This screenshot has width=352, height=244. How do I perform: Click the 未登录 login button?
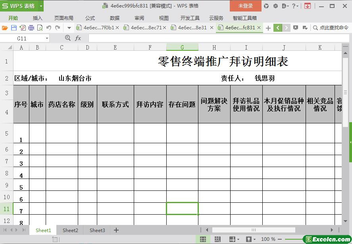(246, 6)
